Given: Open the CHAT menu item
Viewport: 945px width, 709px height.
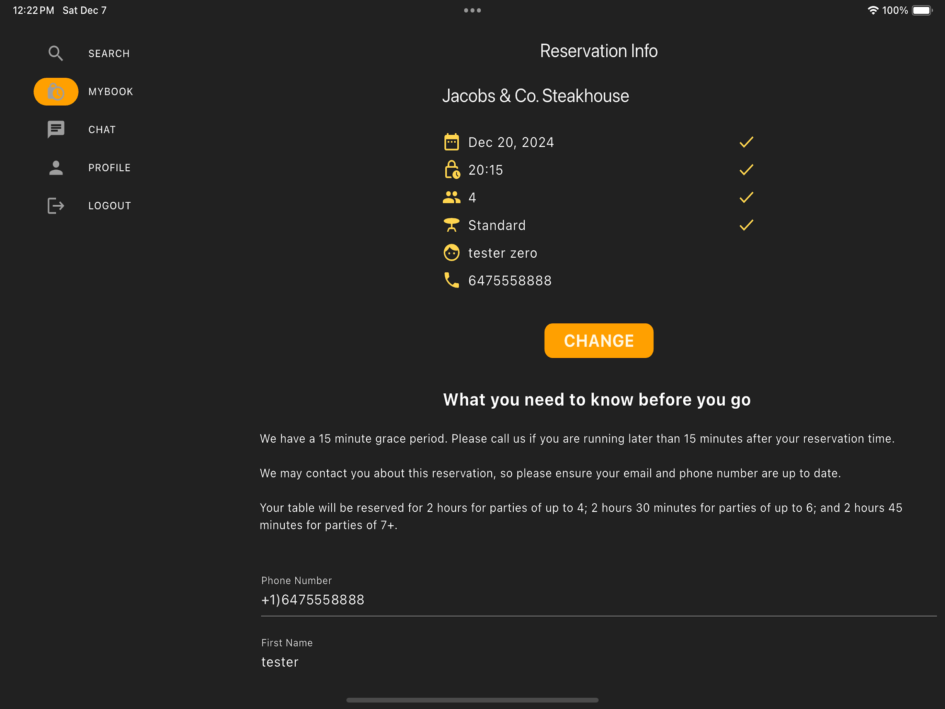Looking at the screenshot, I should click(102, 130).
